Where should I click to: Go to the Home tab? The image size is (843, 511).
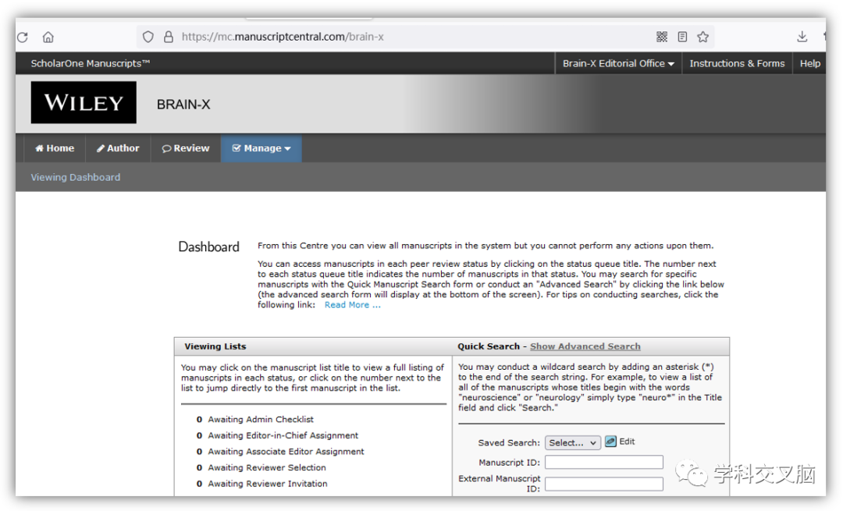pos(55,148)
